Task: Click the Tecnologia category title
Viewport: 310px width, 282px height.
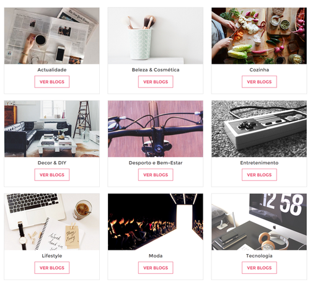Action: click(259, 256)
